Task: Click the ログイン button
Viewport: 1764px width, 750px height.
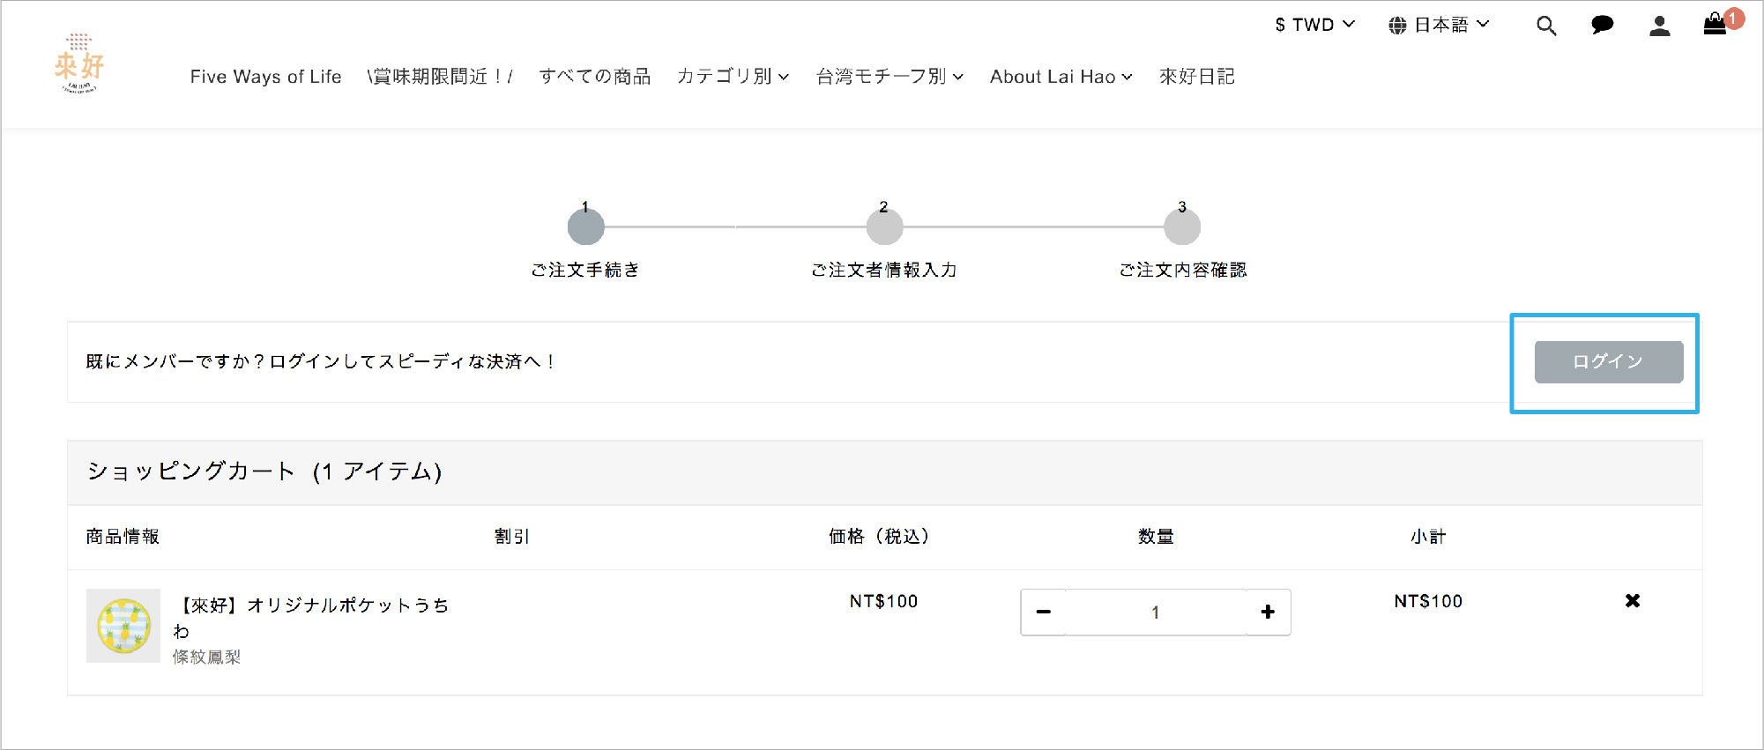Action: [x=1608, y=361]
